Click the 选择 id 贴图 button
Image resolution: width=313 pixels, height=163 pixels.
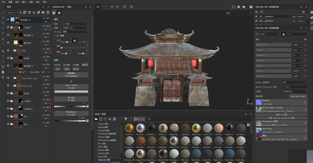[x=281, y=115]
